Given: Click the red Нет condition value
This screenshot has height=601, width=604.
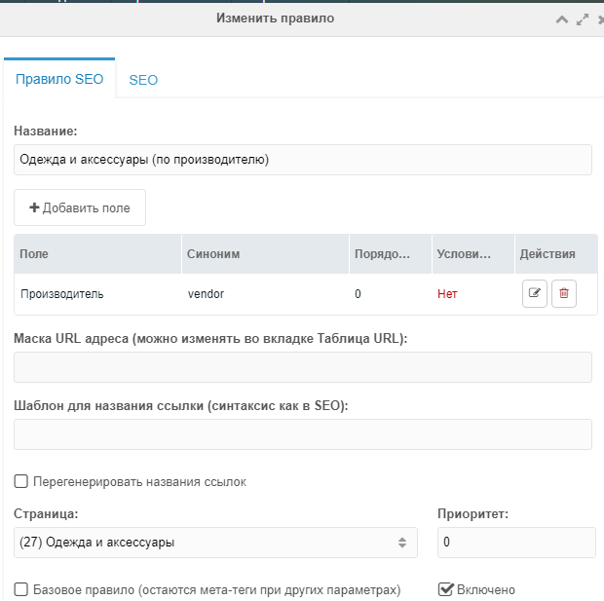Looking at the screenshot, I should click(x=447, y=294).
